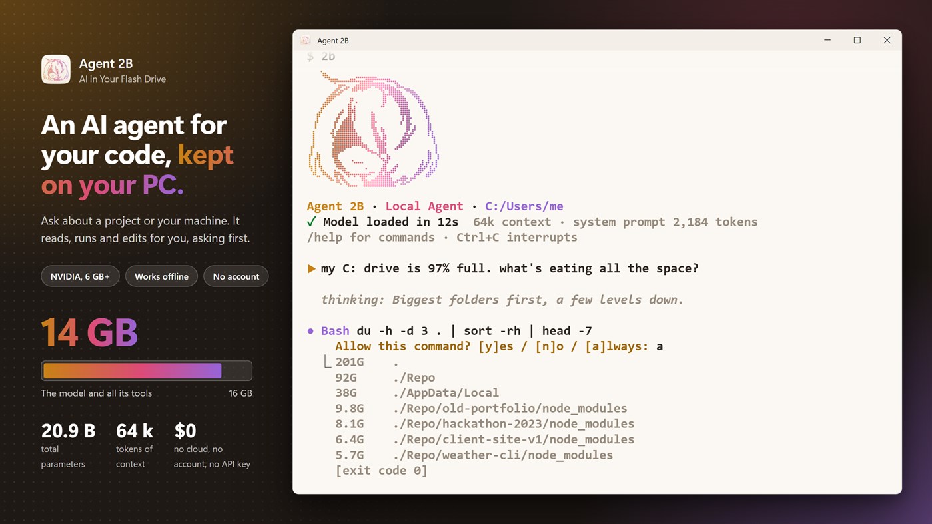932x524 pixels.
Task: Click the small icon in window title bar
Action: tap(305, 41)
